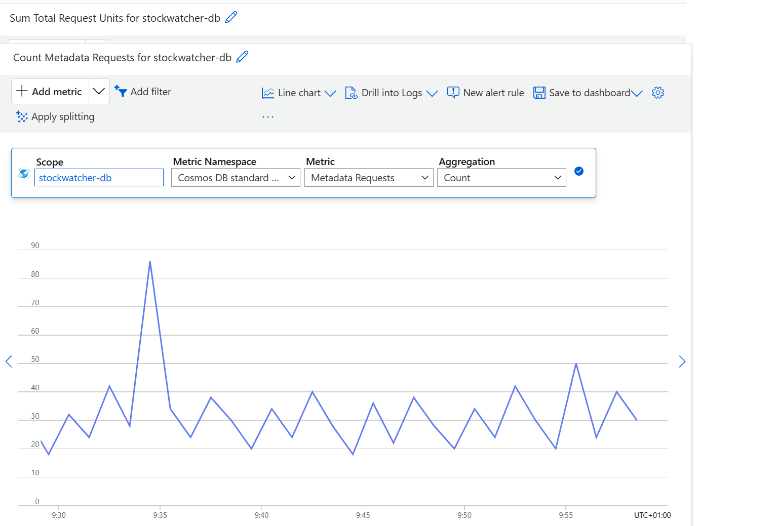Edit the Sum Total Request Units chart title
The height and width of the screenshot is (526, 778).
[x=231, y=17]
